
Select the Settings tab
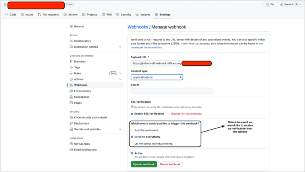[162, 15]
